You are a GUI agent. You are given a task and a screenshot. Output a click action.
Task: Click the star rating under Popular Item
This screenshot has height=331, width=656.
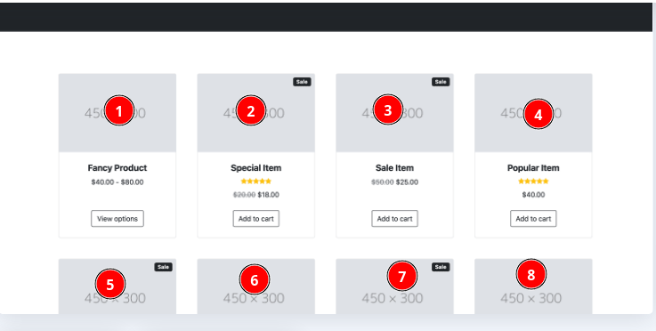[533, 182]
